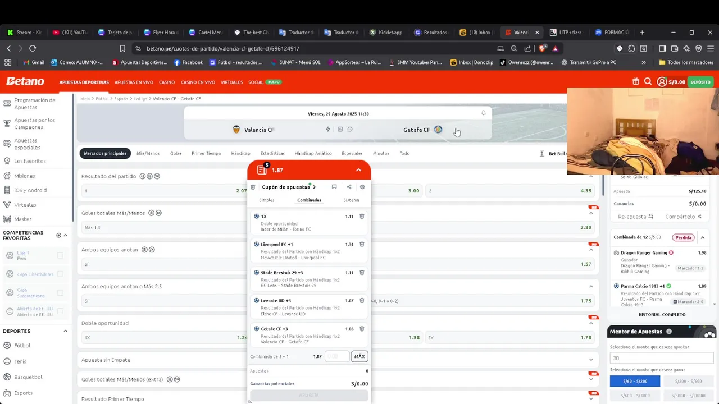Delete the Stade Brestois 29 +3 selection

coord(362,272)
